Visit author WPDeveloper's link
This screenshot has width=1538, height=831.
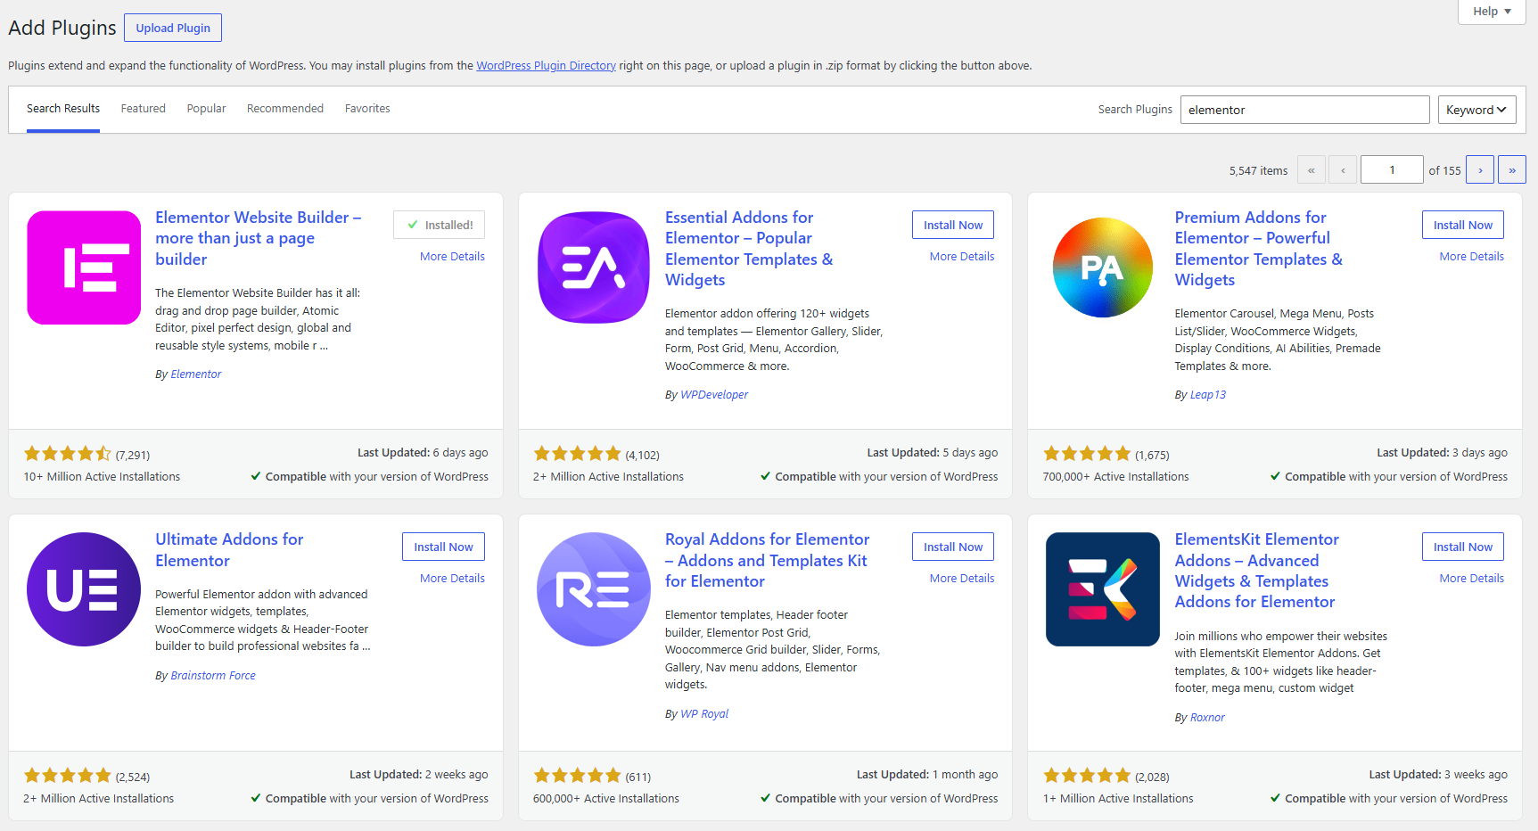tap(714, 395)
